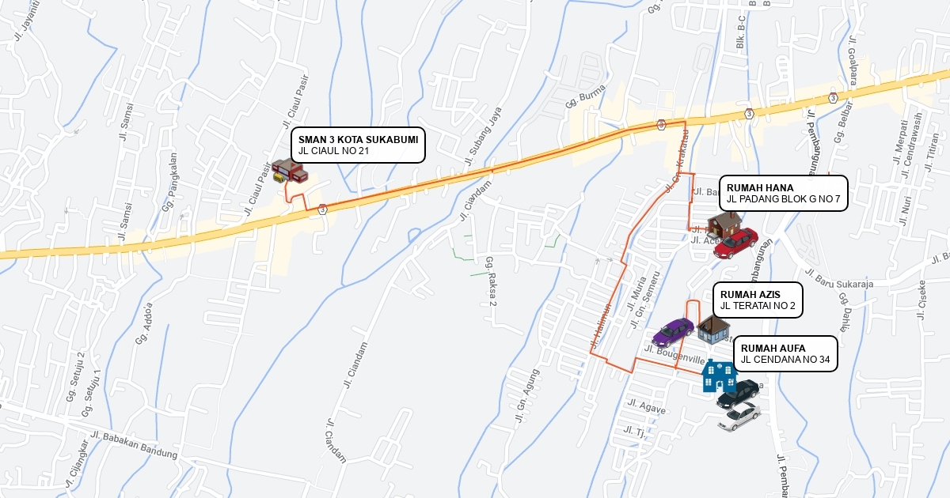Image resolution: width=950 pixels, height=498 pixels.
Task: Select the white car icon
Action: (x=739, y=417)
